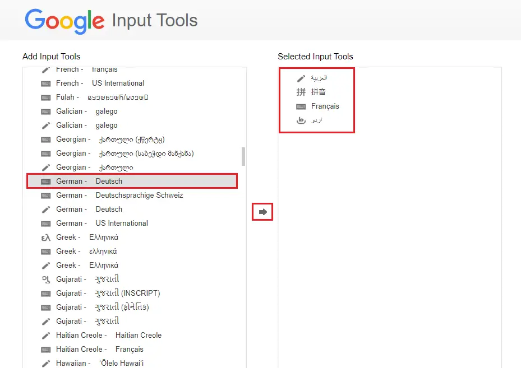The width and height of the screenshot is (521, 368).
Task: Click the handwriting pencil icon beside Georgian - ქართული
Action: pos(45,167)
